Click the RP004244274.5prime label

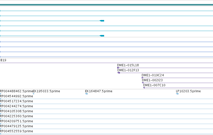[17, 106]
